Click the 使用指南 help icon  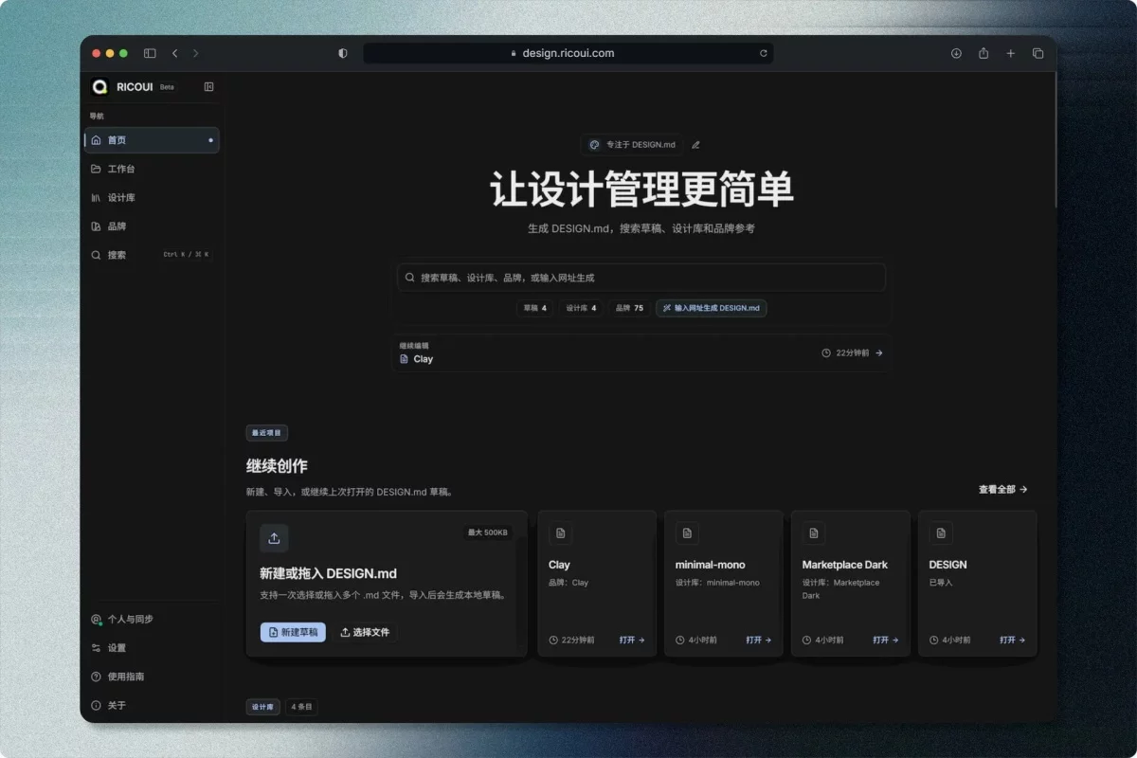[x=96, y=677]
